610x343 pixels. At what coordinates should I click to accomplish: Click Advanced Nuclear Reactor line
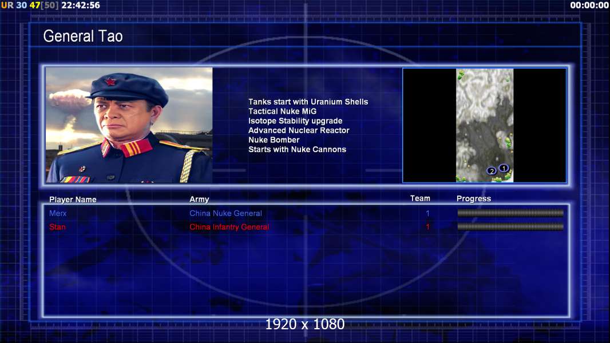299,130
